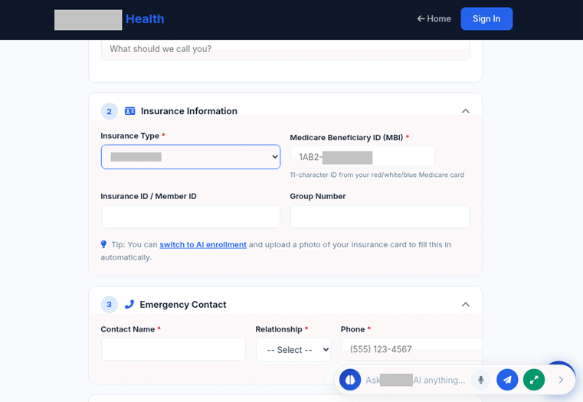
Task: Click the Health logo text in header
Action: coord(145,19)
